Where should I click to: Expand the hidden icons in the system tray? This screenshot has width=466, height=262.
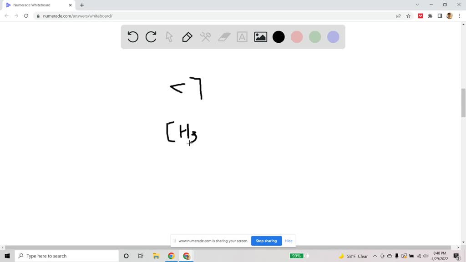[x=374, y=256]
